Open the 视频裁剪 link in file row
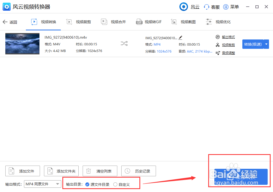 [x=228, y=45]
